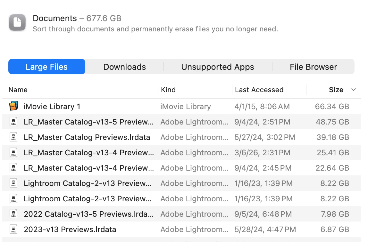Viewport: 368px width, 242px height.
Task: Click the iMovie Library 1 film icon
Action: click(13, 106)
